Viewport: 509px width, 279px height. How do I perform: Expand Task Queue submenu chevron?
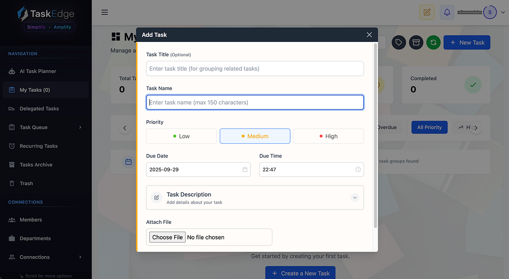[x=80, y=127]
